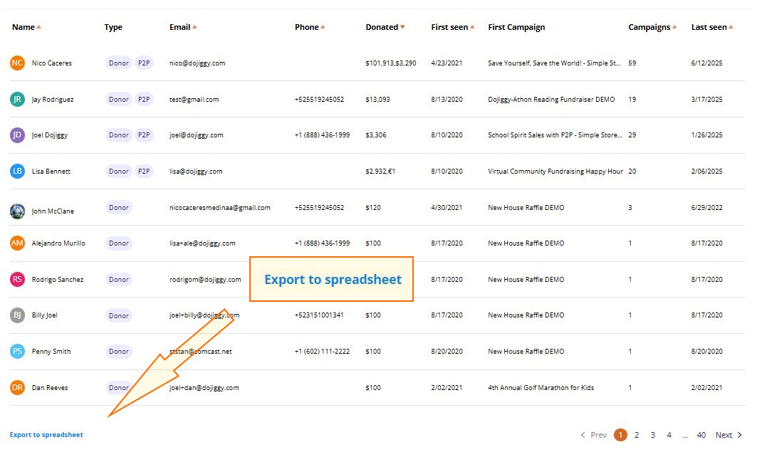
Task: Select Penny Smith's PS avatar
Action: [x=19, y=351]
